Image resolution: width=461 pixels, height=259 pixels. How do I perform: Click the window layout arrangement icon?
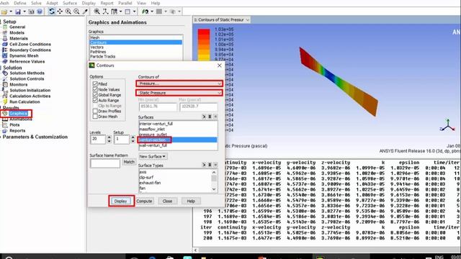pos(114,12)
